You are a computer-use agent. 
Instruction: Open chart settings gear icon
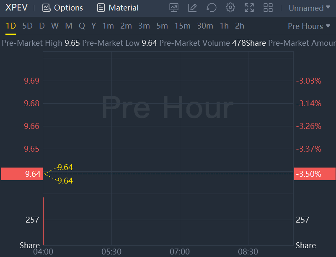pyautogui.click(x=230, y=8)
